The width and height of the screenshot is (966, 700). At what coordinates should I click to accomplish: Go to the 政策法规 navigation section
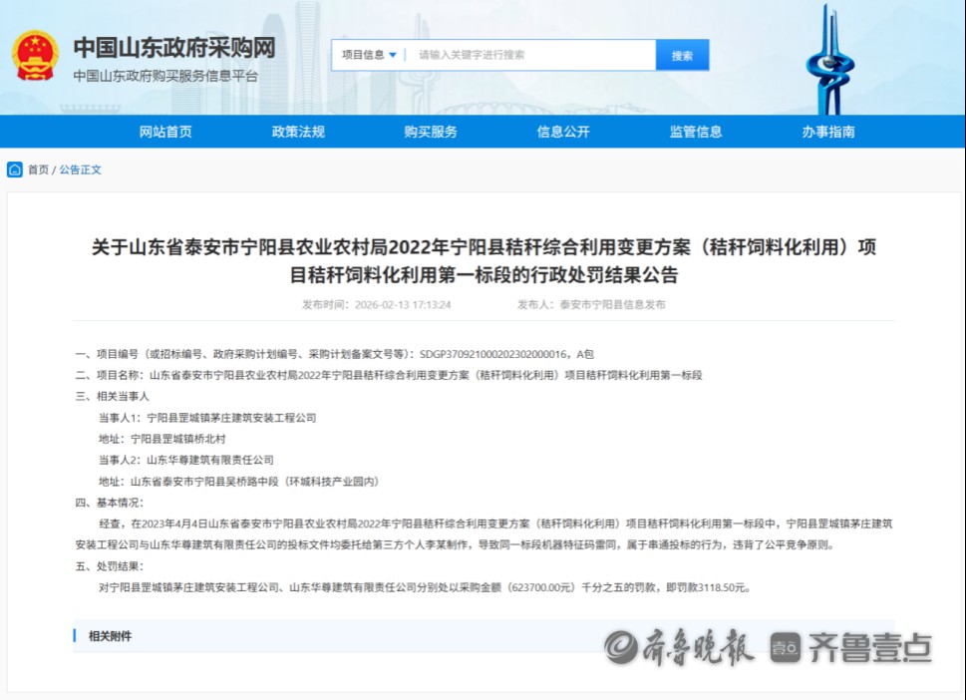pyautogui.click(x=298, y=132)
